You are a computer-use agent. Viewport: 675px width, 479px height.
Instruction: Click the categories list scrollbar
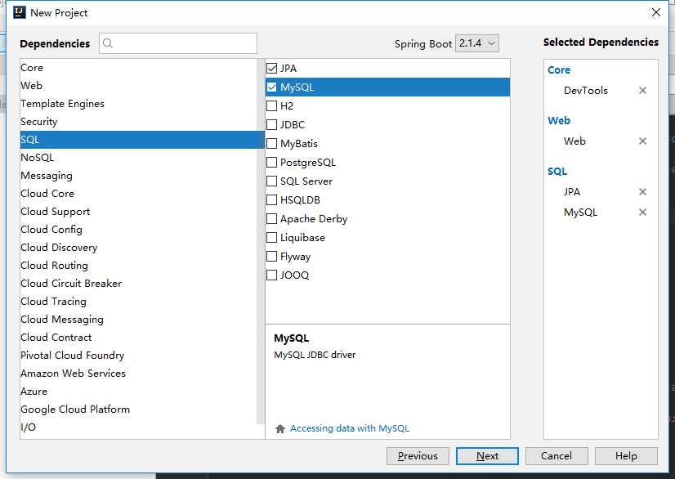point(261,241)
